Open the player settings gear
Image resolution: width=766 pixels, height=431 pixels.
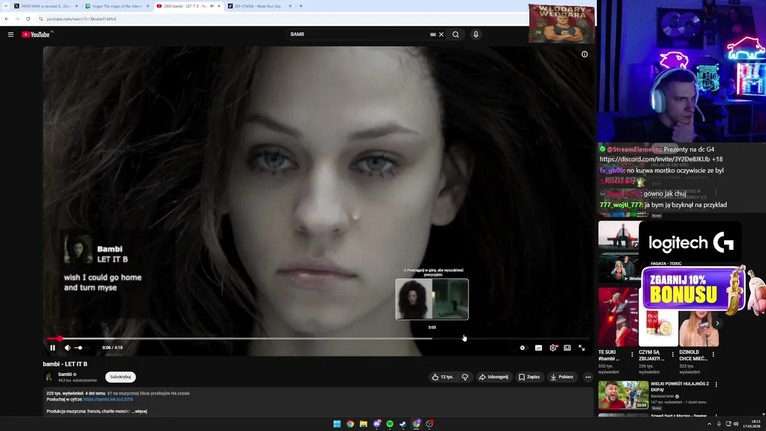tap(553, 348)
